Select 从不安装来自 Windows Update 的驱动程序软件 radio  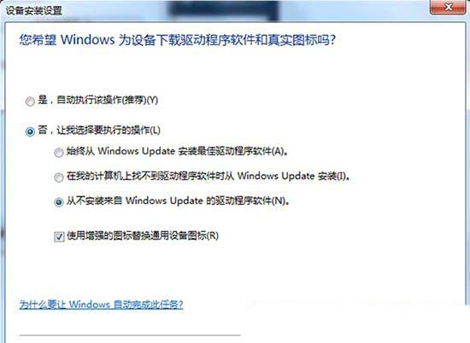59,202
